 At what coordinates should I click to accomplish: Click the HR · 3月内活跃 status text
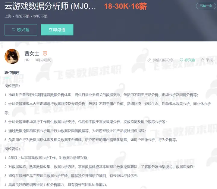click(x=37, y=60)
